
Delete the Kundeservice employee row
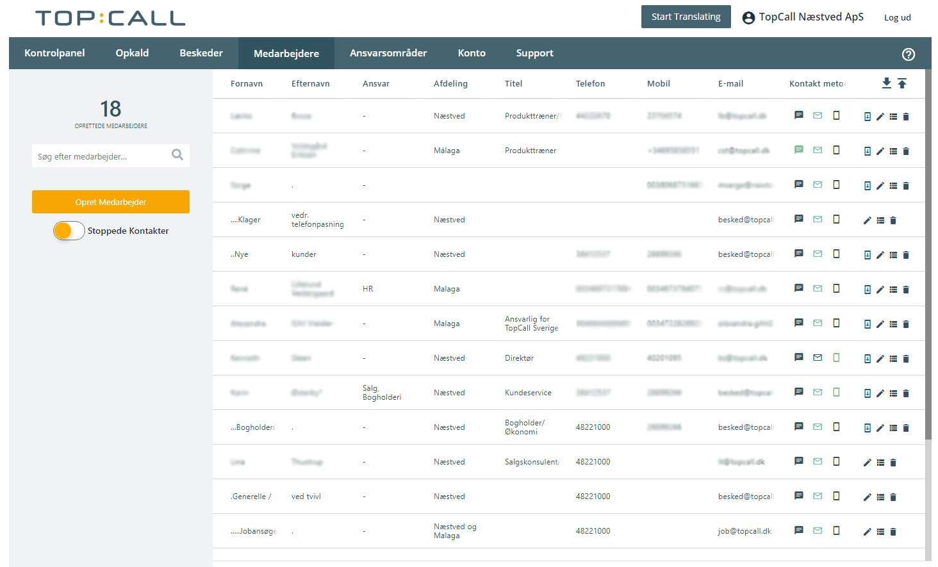tap(906, 393)
